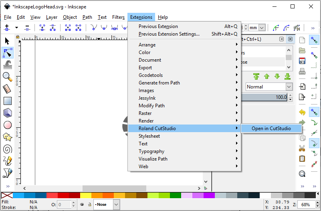Lower layer to bottom green arrow

(287, 76)
